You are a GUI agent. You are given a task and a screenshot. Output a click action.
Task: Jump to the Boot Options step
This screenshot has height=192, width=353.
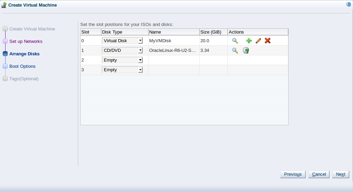click(x=22, y=66)
